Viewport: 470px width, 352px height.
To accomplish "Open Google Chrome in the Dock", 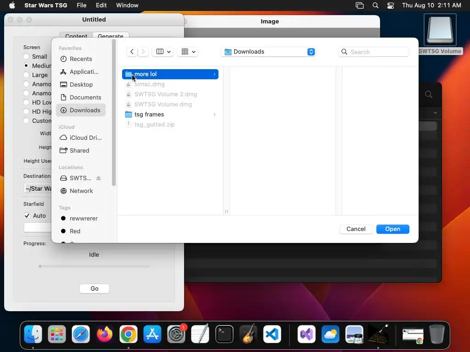I will pyautogui.click(x=129, y=334).
